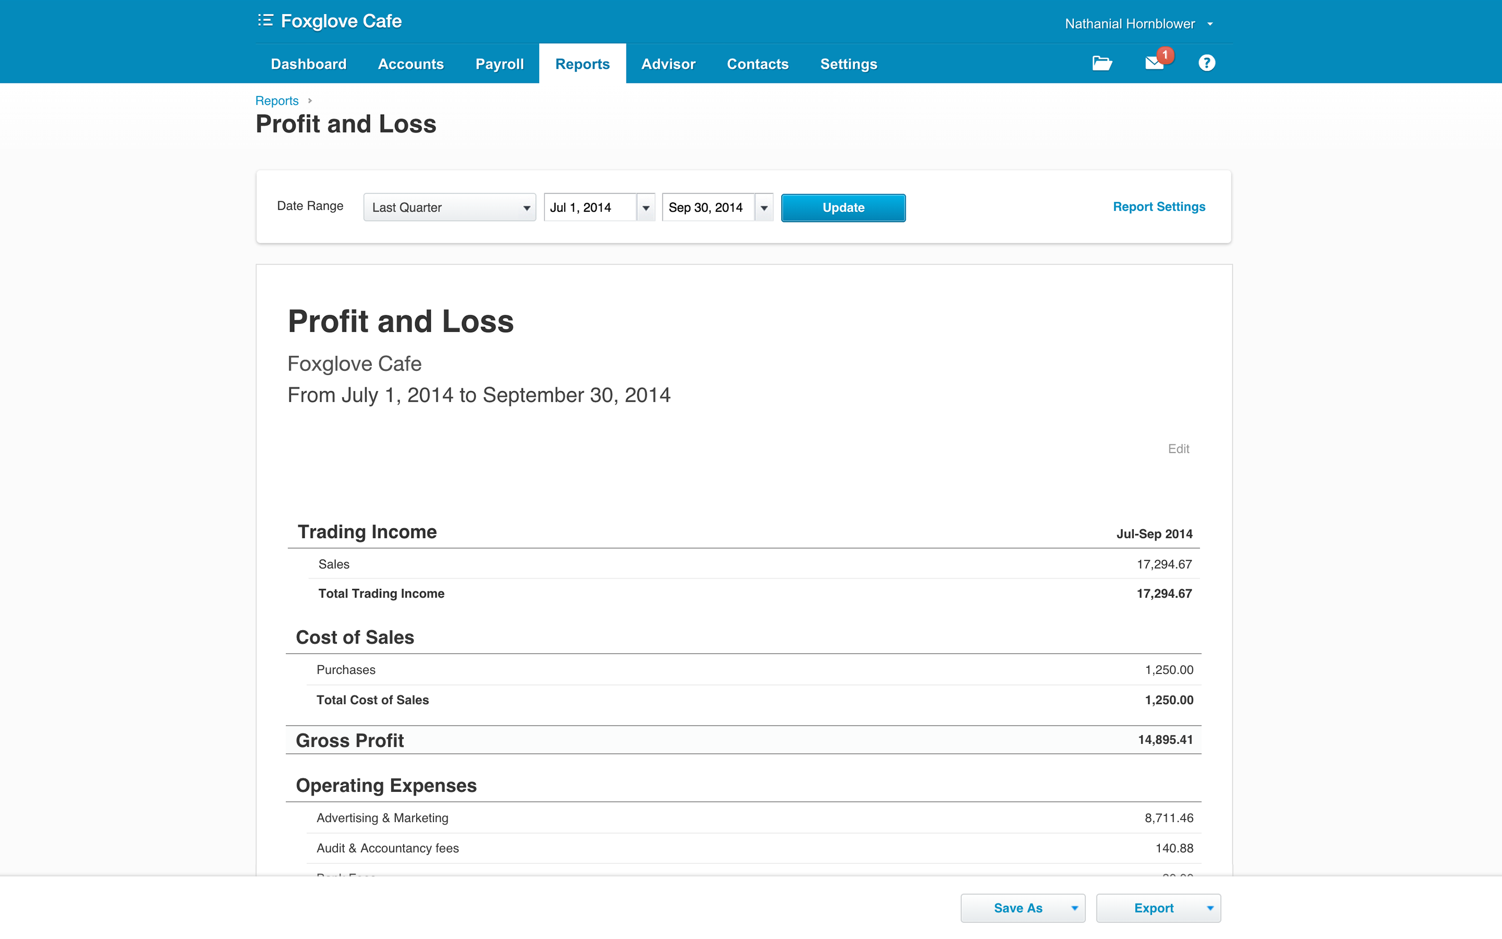
Task: Click the Sales account row
Action: [x=334, y=564]
